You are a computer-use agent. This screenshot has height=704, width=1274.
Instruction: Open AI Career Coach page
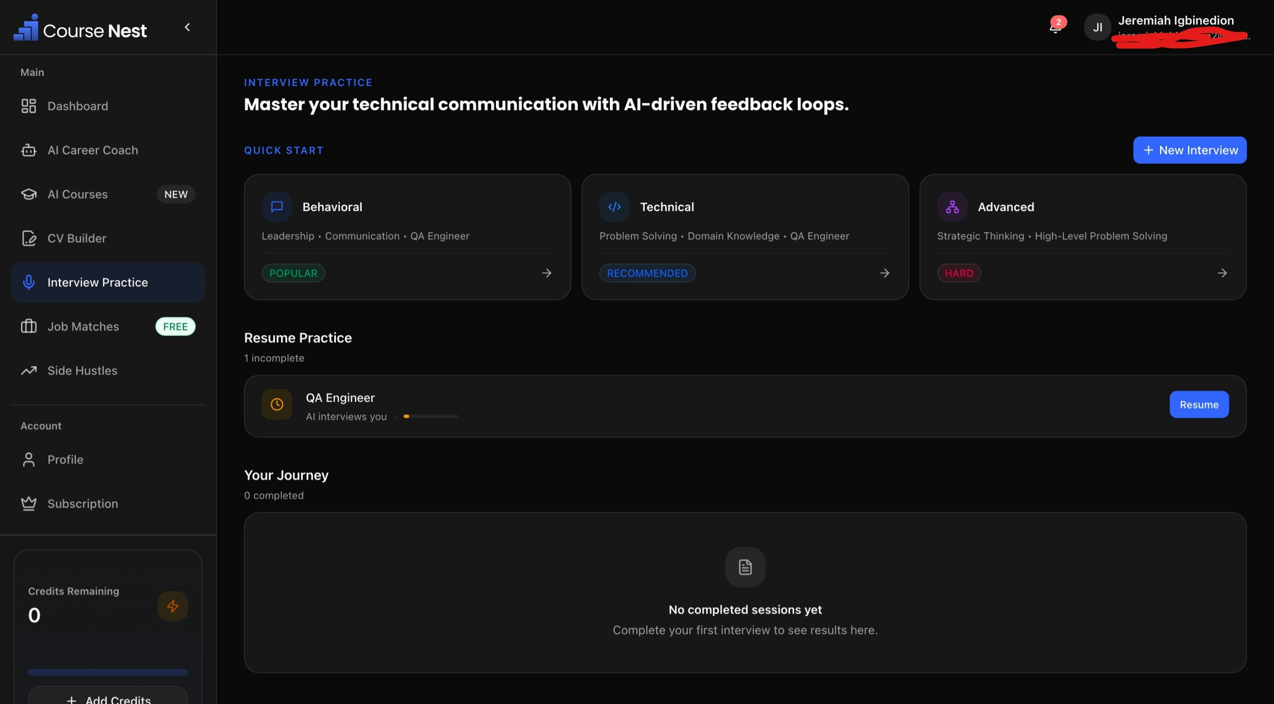coord(108,150)
